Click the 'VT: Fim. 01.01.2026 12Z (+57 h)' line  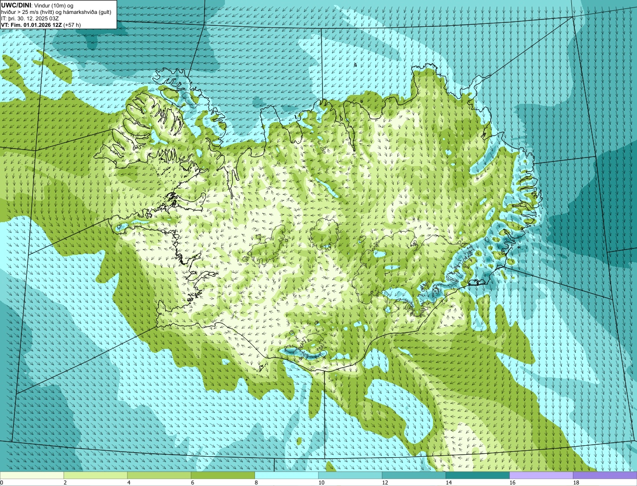pyautogui.click(x=41, y=25)
